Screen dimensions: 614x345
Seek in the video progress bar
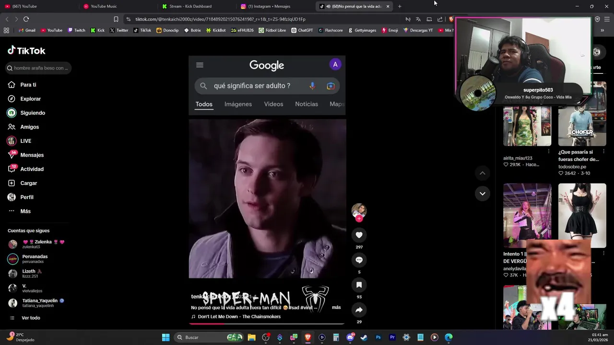(x=267, y=323)
